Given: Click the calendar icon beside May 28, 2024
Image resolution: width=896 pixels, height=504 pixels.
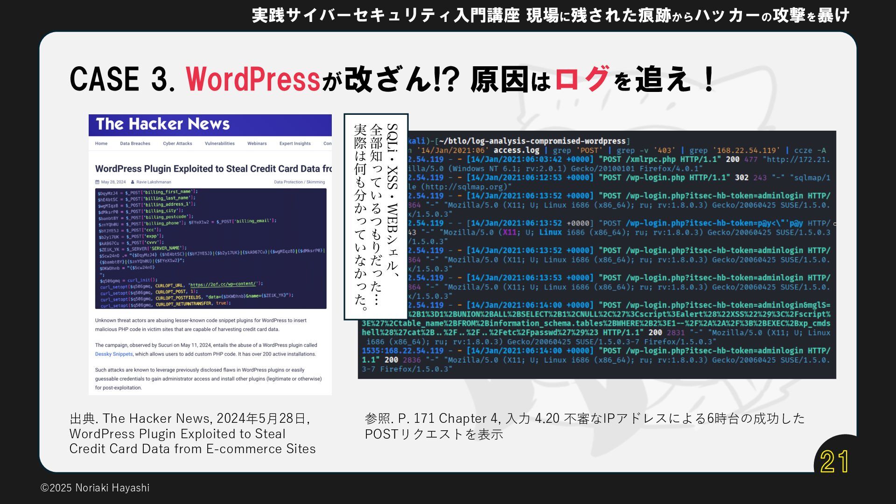Looking at the screenshot, I should pos(98,182).
